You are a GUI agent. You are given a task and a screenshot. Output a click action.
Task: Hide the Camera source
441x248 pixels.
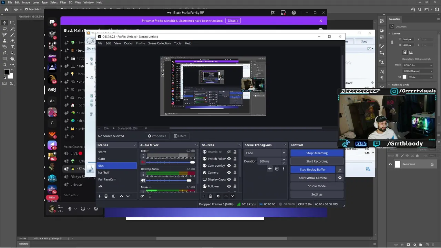229,173
